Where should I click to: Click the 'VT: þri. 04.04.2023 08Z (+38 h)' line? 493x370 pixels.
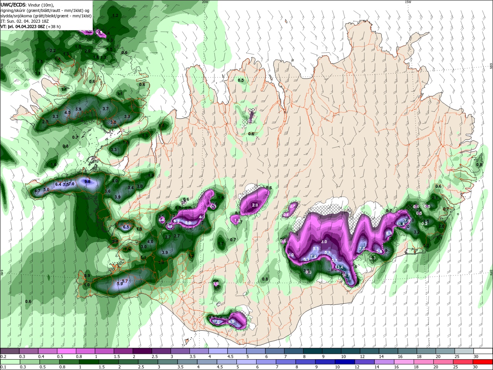[x=31, y=27]
